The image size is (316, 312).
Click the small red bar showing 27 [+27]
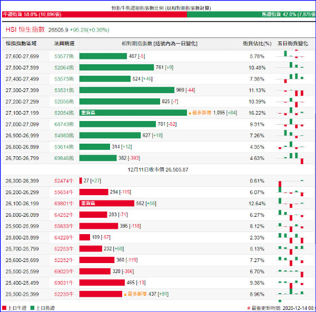(x=81, y=180)
